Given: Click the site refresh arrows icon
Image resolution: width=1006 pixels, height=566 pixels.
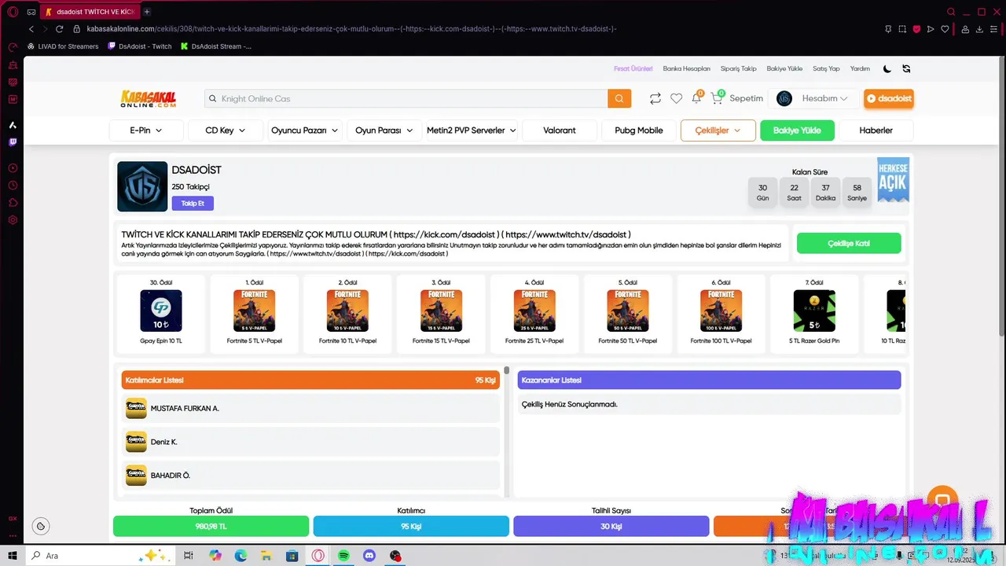Looking at the screenshot, I should (x=906, y=68).
